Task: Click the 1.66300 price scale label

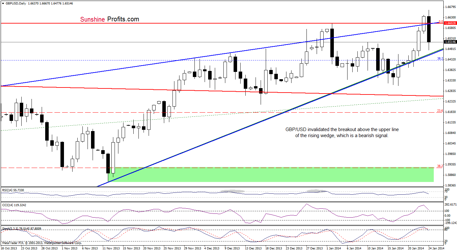Action: (x=450, y=17)
